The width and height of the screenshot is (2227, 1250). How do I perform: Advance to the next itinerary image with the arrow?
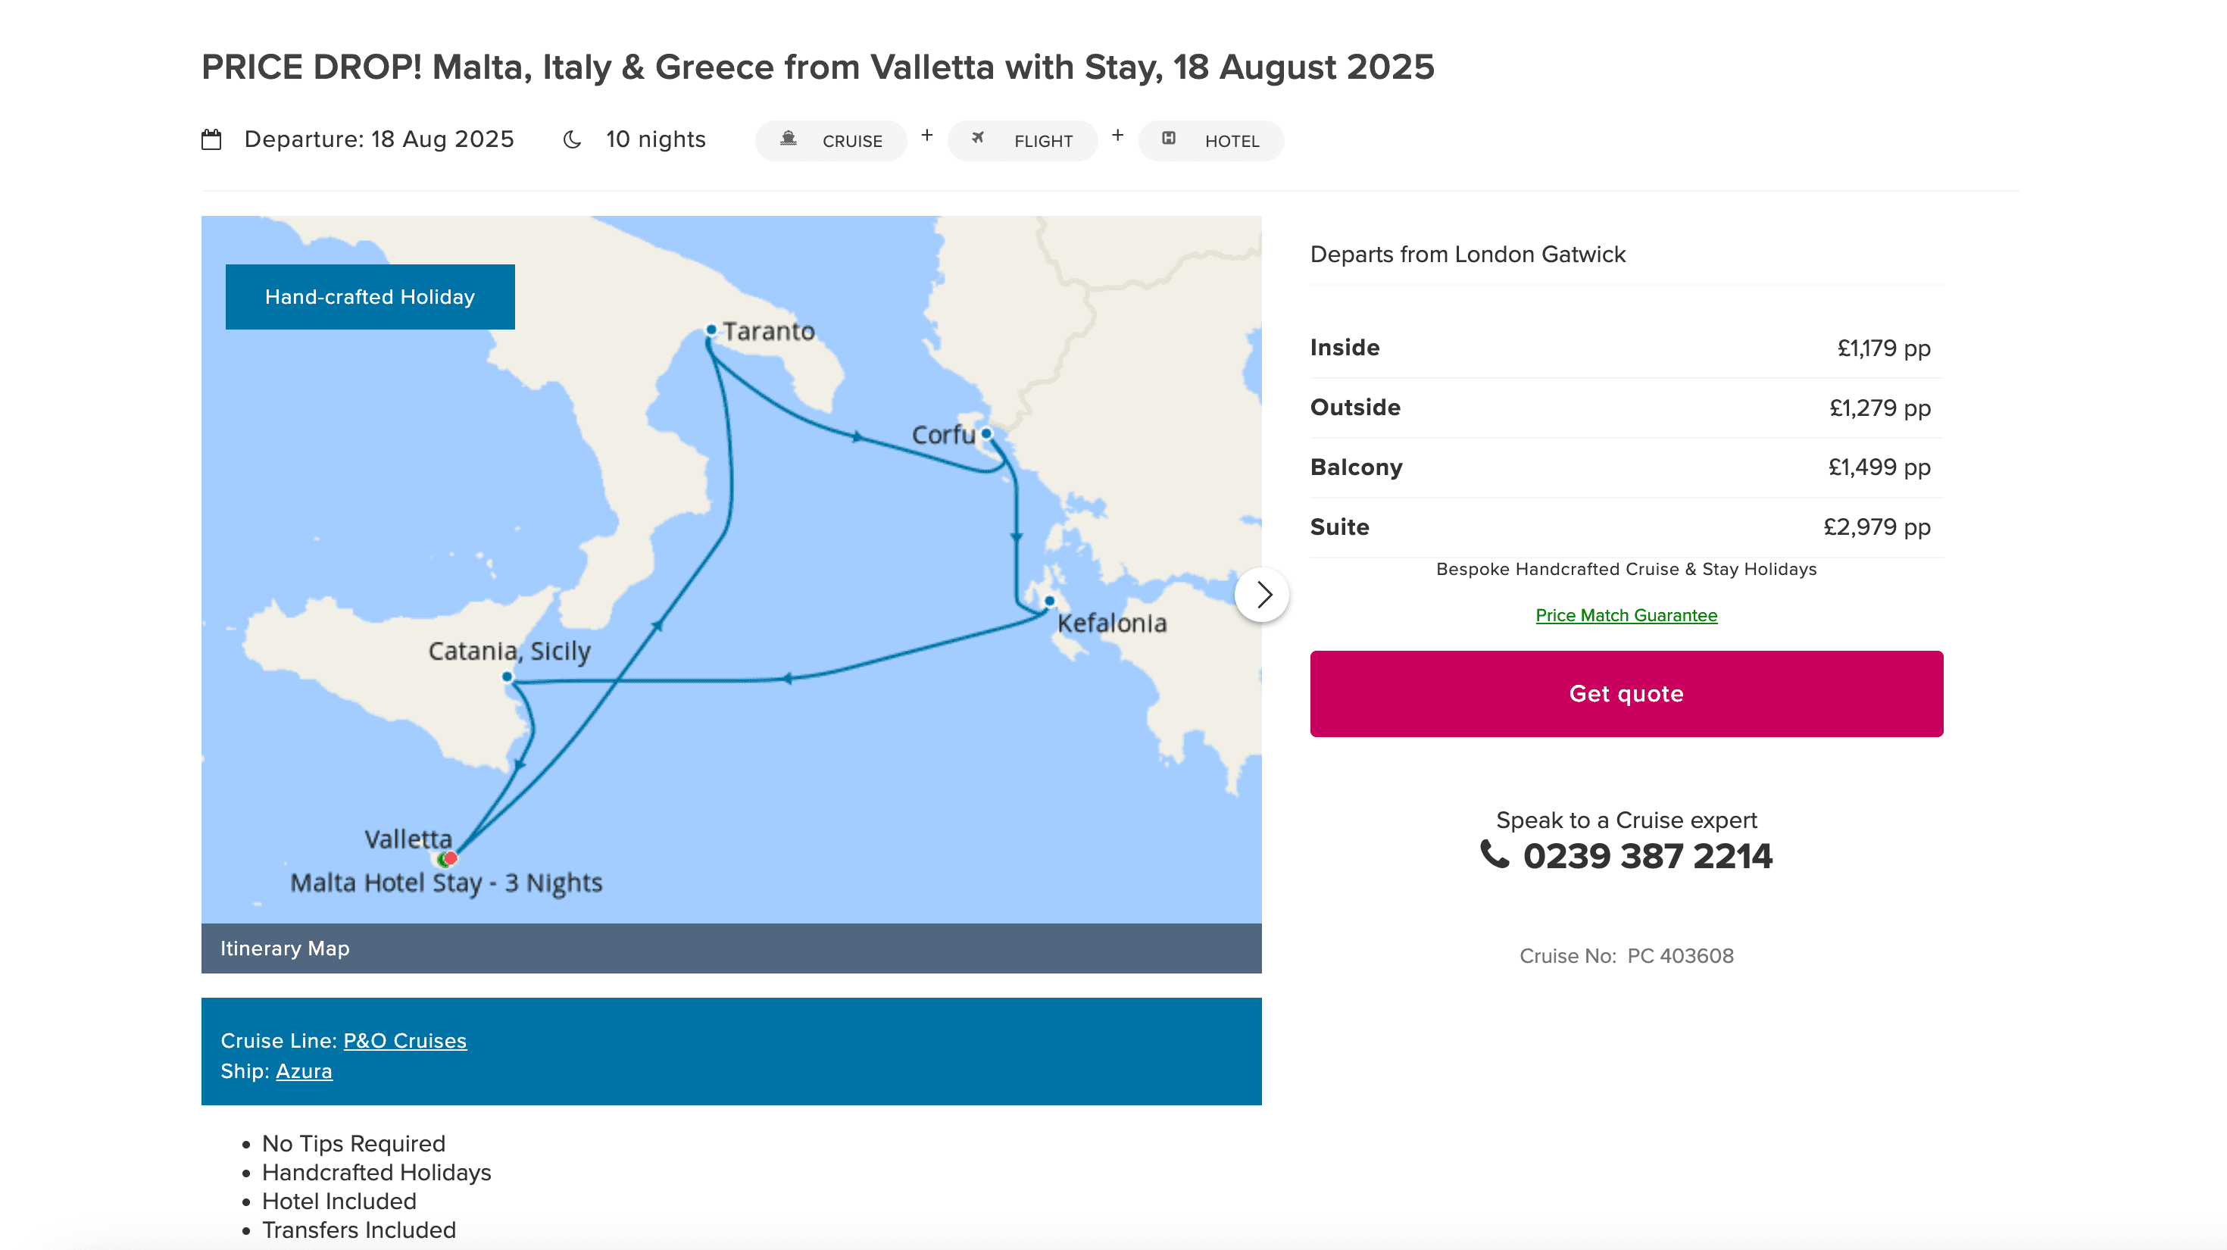pyautogui.click(x=1262, y=595)
